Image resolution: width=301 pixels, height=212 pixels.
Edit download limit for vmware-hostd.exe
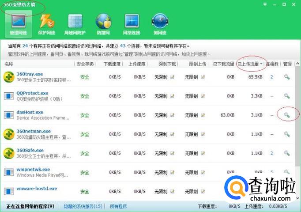tap(173, 191)
